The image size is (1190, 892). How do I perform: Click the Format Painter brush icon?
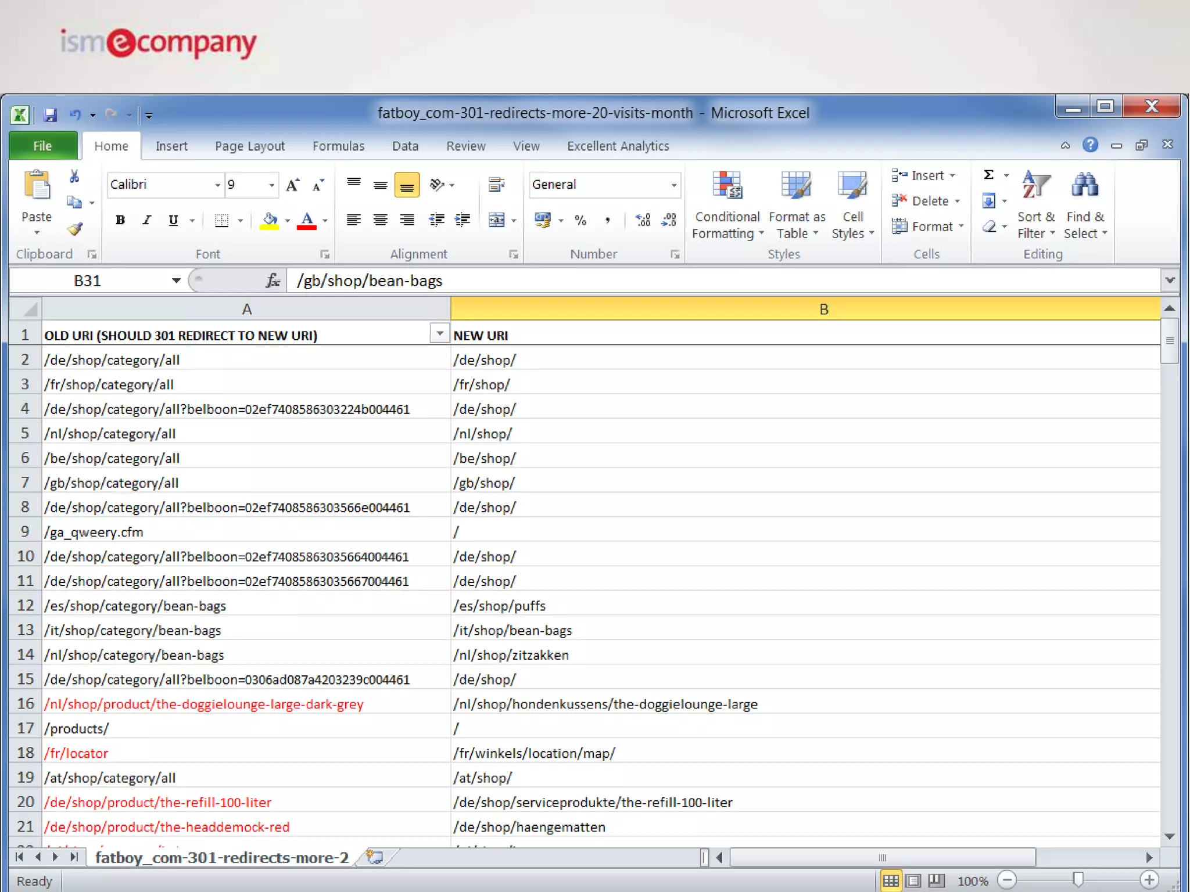[74, 229]
